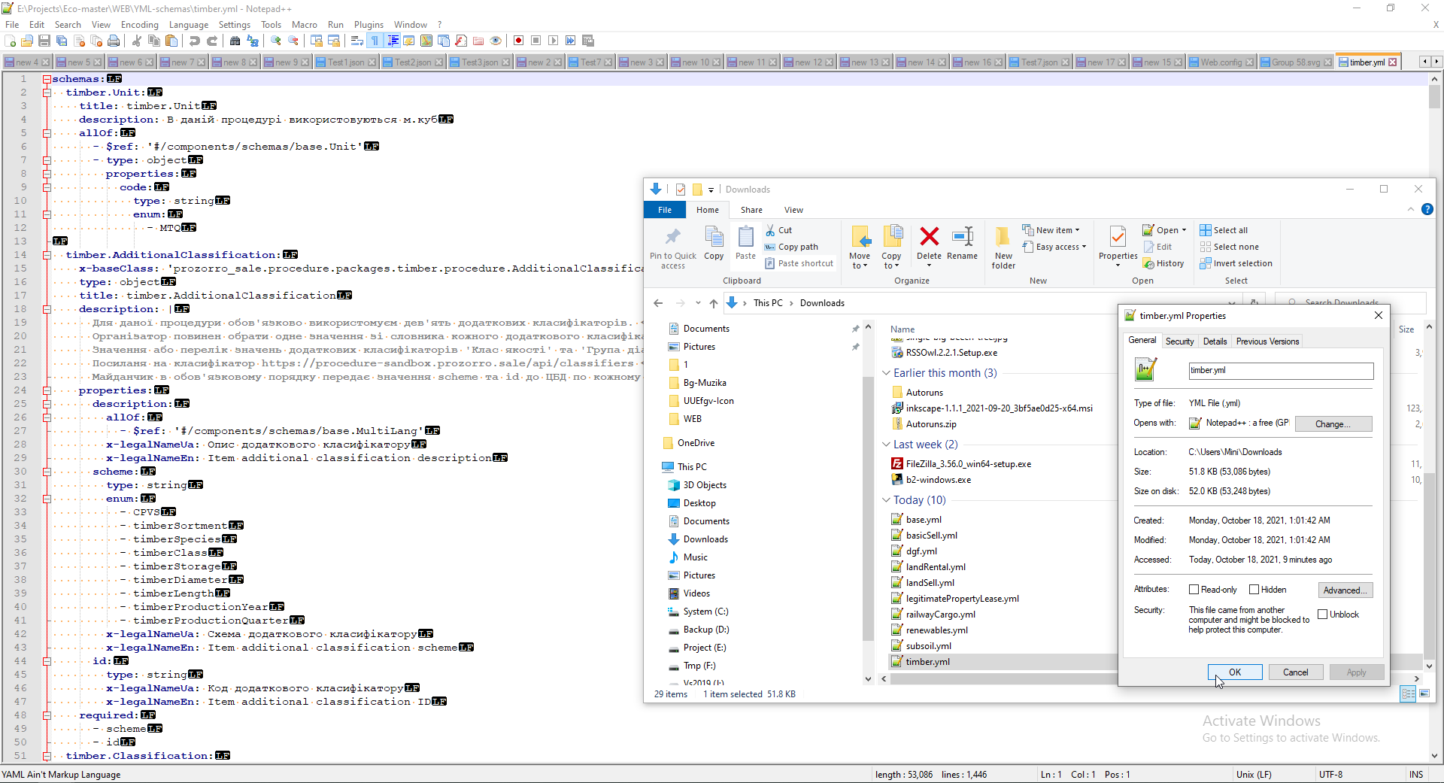
Task: Click the Advanced... attributes button
Action: pos(1345,590)
